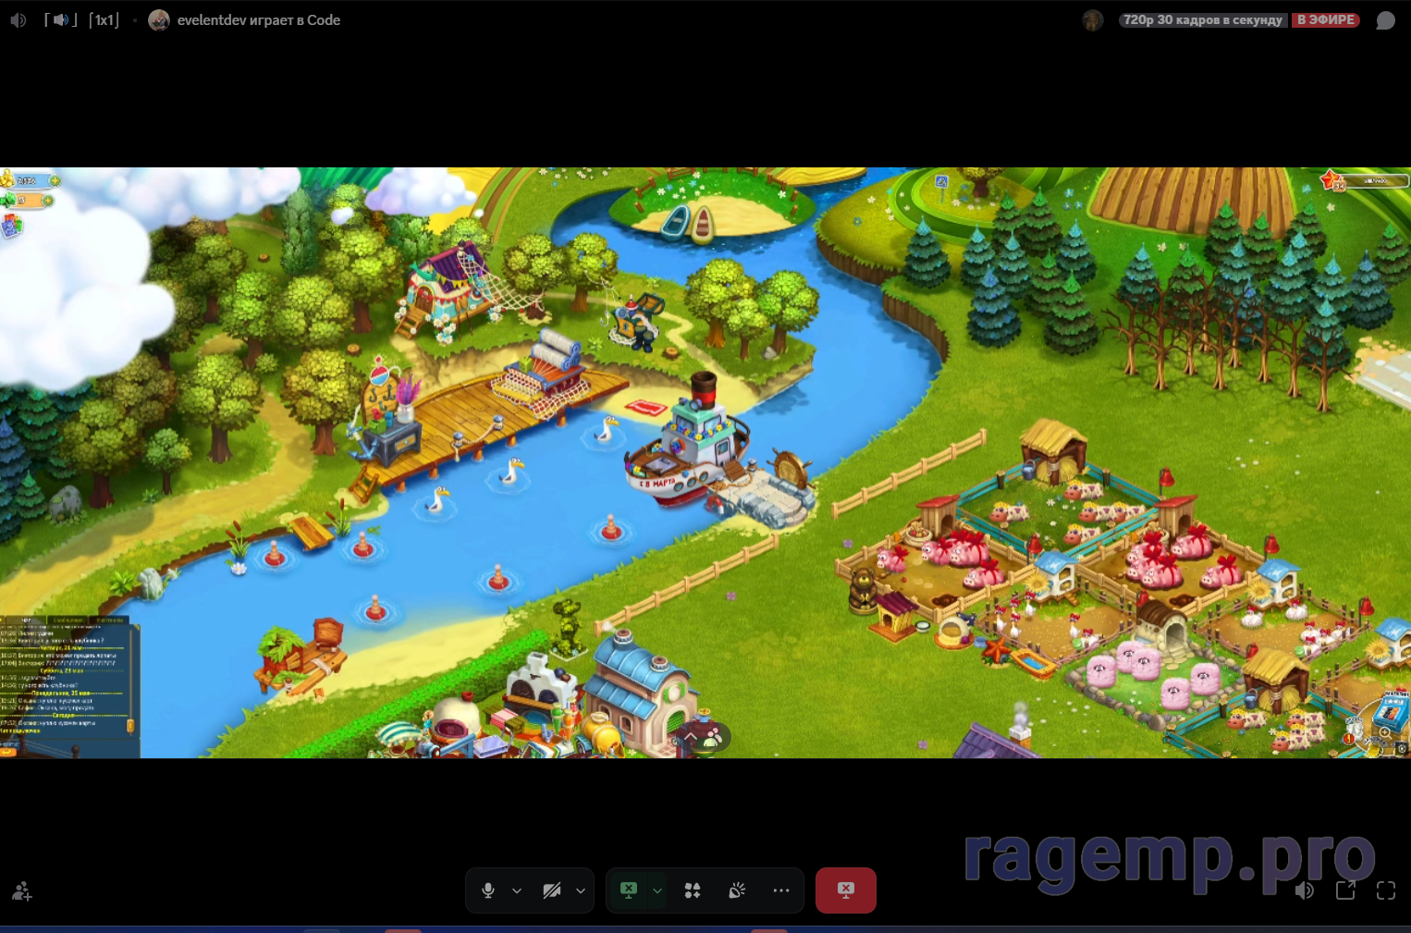Click 'evelentdev играет в Code' stream title
Screen dimensions: 1411x933
point(259,19)
